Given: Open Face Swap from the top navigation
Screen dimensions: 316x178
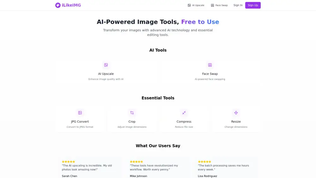Looking at the screenshot, I should click(222, 5).
